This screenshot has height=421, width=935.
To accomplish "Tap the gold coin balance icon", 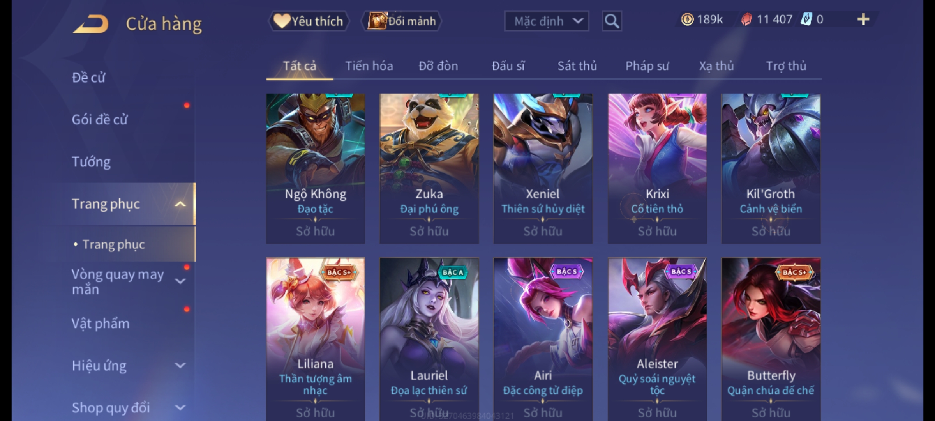I will pyautogui.click(x=687, y=19).
